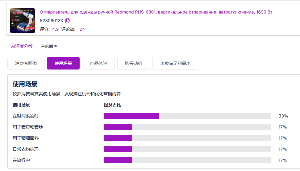
Task: Click the 用于精细面料 progress bar
Action: click(187, 138)
